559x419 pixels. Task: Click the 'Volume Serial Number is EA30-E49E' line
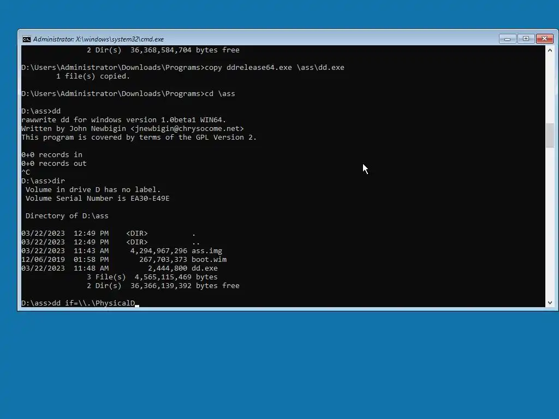[x=97, y=199]
